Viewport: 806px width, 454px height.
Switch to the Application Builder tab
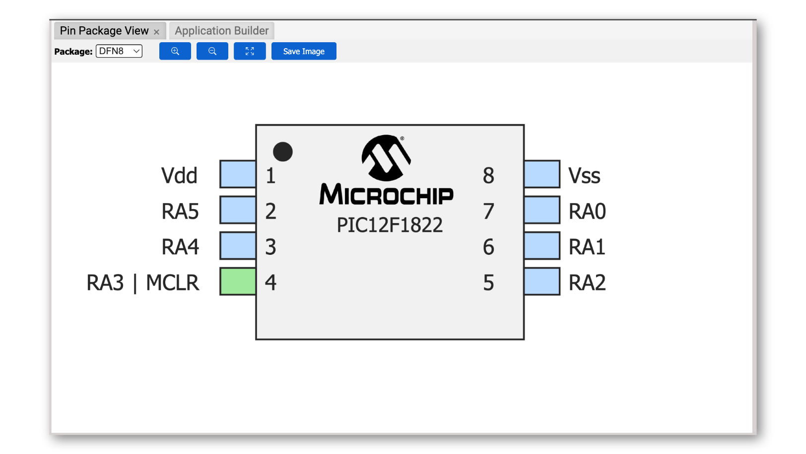click(x=221, y=31)
